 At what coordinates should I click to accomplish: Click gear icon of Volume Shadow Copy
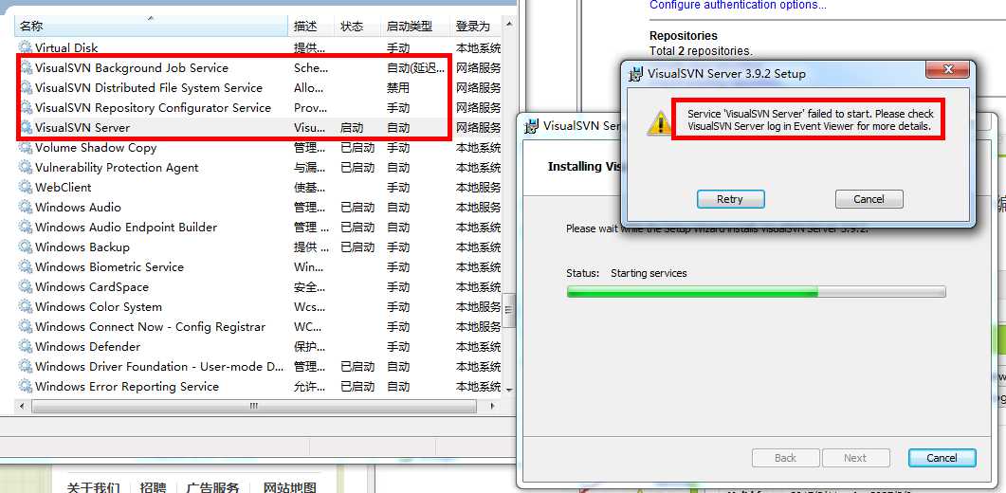pyautogui.click(x=26, y=147)
